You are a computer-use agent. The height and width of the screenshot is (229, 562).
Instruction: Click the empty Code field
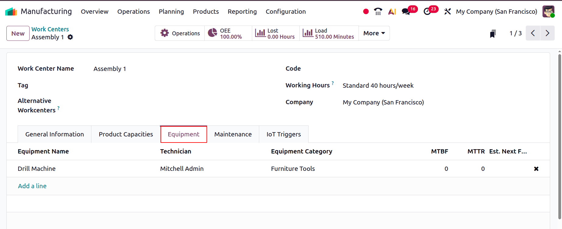(440, 69)
